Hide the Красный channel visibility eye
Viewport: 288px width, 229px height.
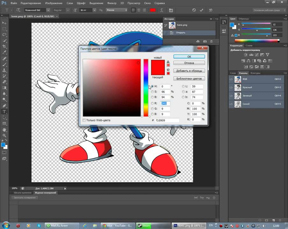click(x=231, y=87)
